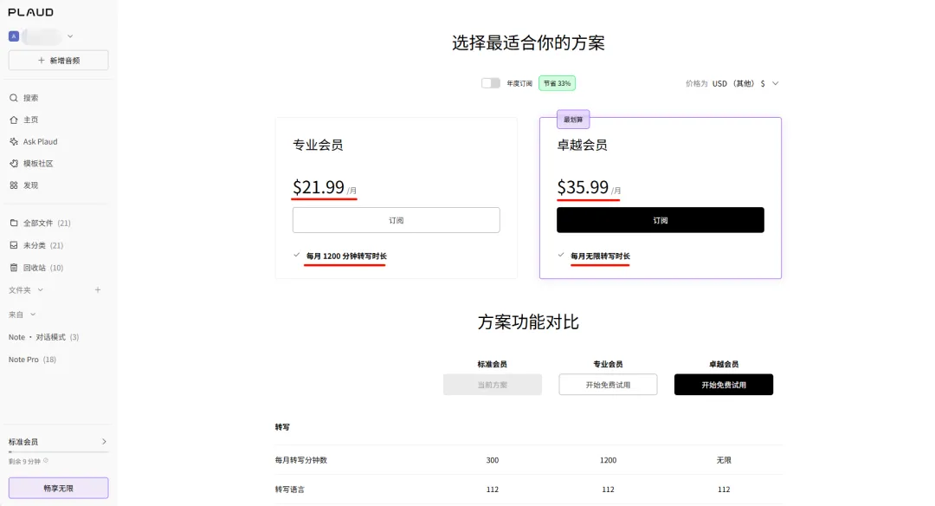Viewport: 935px width, 506px height.
Task: Click the 300 minutes table cell
Action: click(x=493, y=460)
